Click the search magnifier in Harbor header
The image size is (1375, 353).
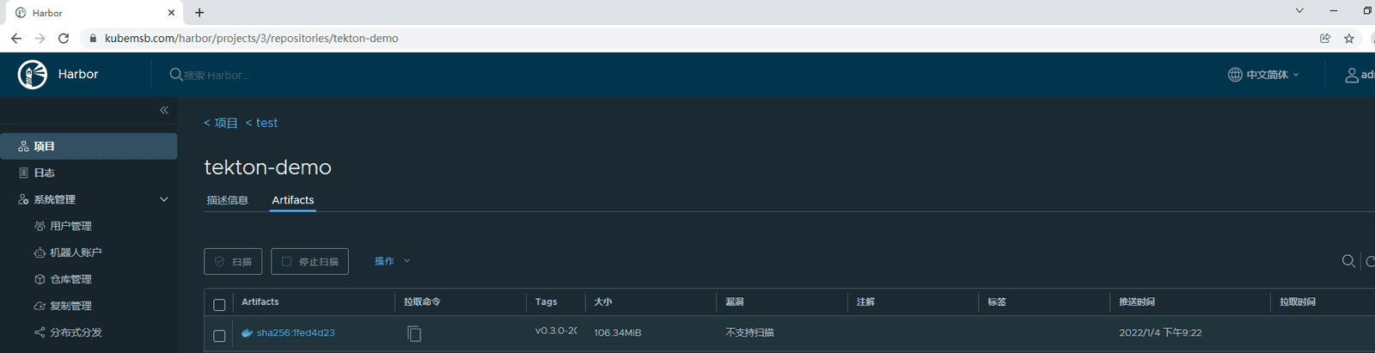click(x=176, y=75)
